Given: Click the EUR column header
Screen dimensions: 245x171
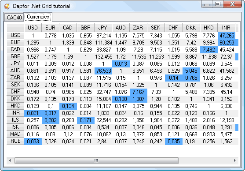Looking at the screenshot, I should [x=51, y=28].
